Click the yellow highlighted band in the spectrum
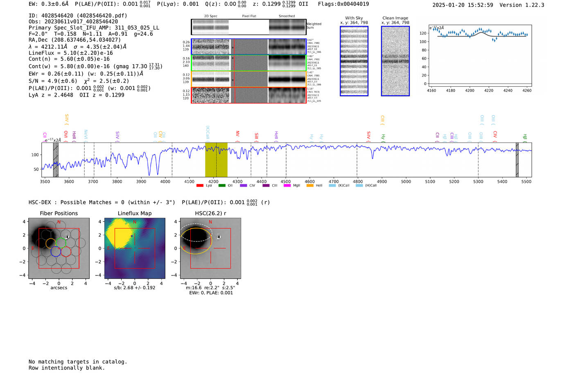Image resolution: width=573 pixels, height=390 pixels. [x=216, y=160]
